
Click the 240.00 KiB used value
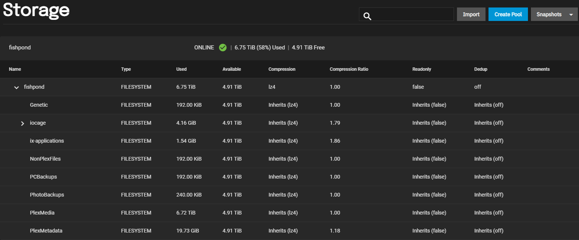189,195
